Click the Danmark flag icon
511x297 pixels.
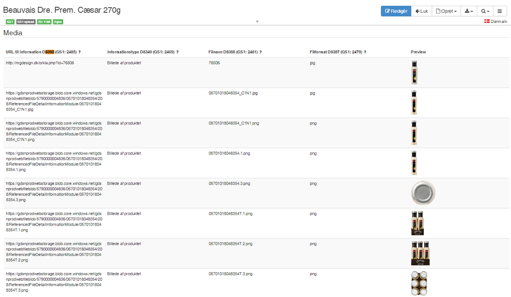tap(487, 21)
